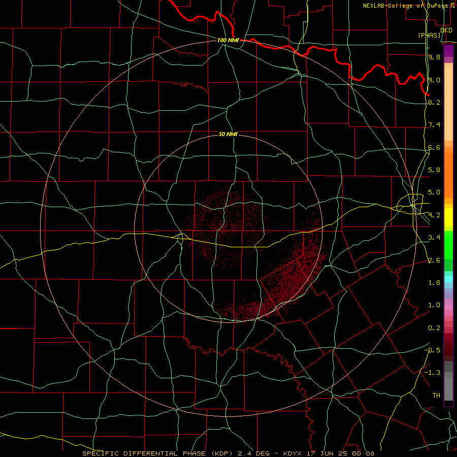Click the [PHAS] legend unit label
This screenshot has height=457, width=457.
click(429, 35)
